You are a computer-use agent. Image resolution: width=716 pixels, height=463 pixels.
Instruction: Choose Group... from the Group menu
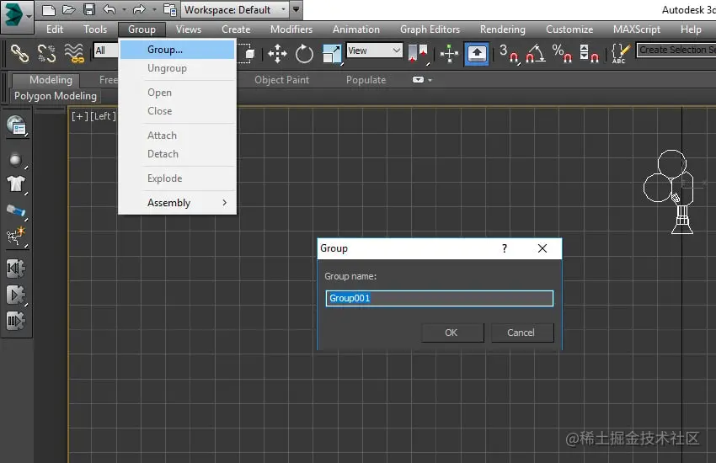(x=178, y=50)
